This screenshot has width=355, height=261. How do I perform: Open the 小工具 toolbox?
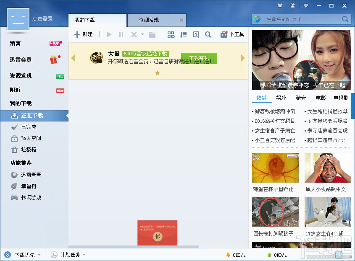click(232, 34)
